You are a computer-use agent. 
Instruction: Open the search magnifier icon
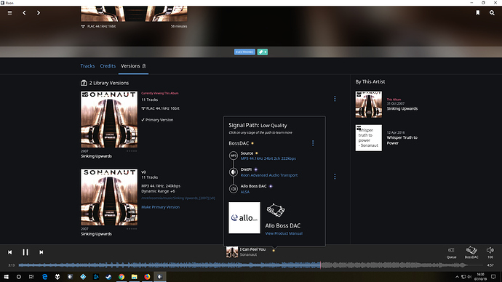click(x=492, y=13)
